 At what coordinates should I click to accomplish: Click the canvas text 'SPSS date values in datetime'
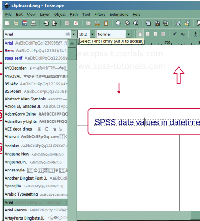(147, 122)
